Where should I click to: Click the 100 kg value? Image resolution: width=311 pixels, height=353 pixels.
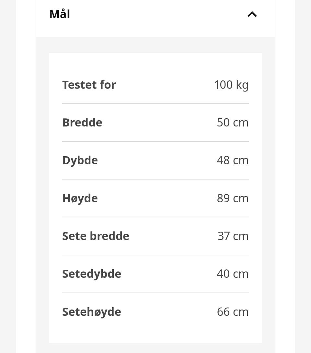[232, 85]
